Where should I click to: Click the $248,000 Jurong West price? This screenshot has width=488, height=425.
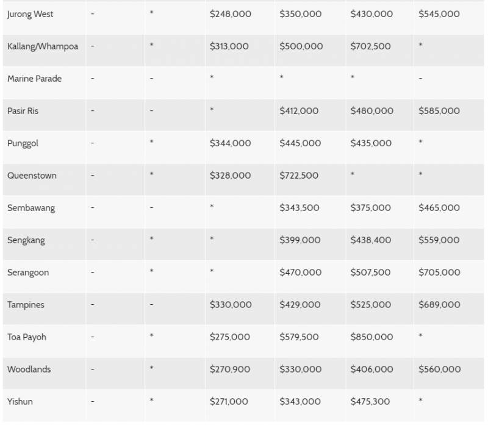[x=230, y=14]
